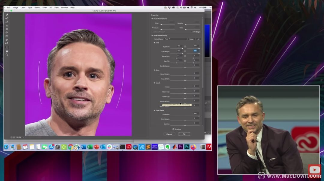This screenshot has width=324, height=181.
Task: Open Safari from the Dock
Action: pyautogui.click(x=6, y=147)
